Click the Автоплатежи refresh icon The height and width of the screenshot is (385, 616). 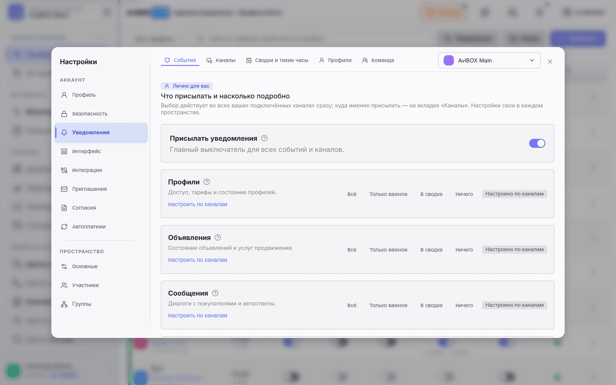[64, 227]
